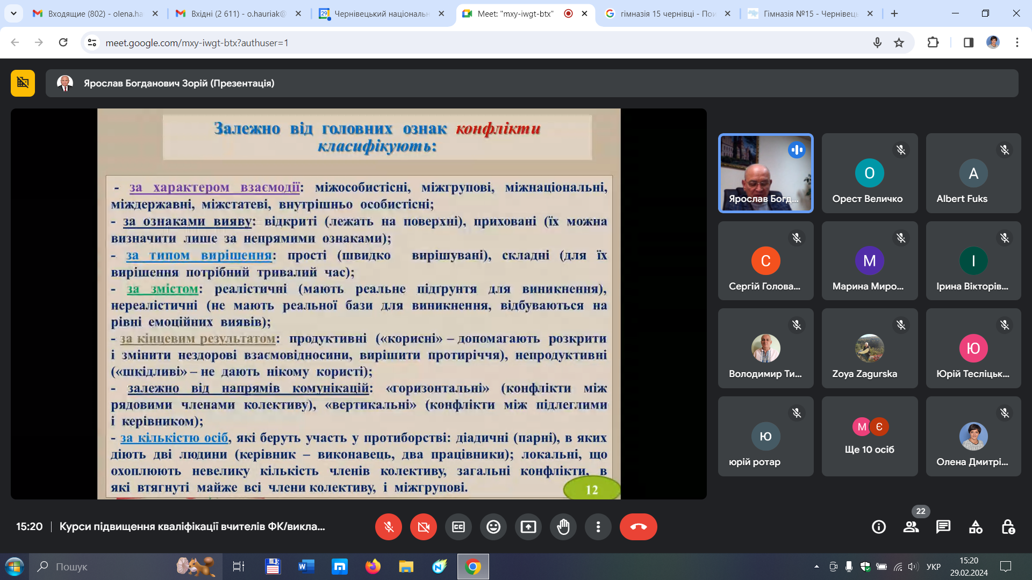Viewport: 1032px width, 580px height.
Task: Show the participants list with 22 people
Action: click(911, 527)
